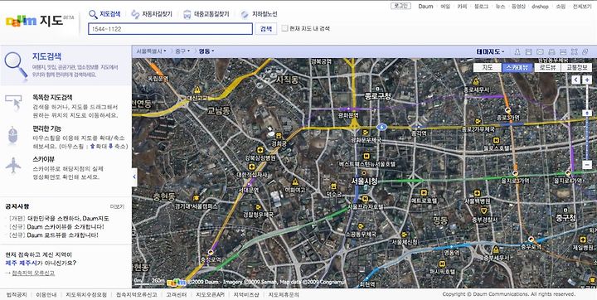
Task: Open the 대중교통길찾기 tab
Action: click(206, 14)
